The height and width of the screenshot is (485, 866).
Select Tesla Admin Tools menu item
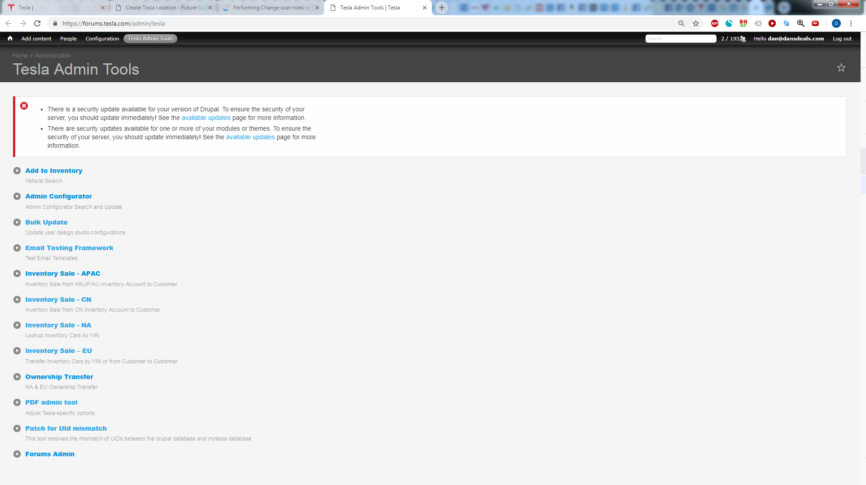point(150,39)
